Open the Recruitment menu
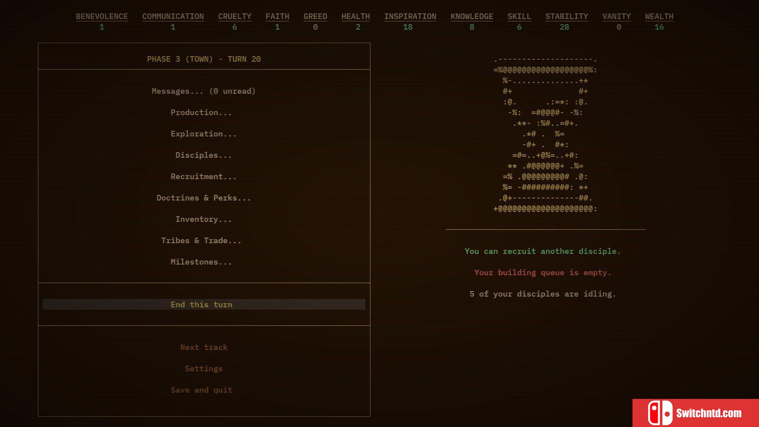This screenshot has width=759, height=427. tap(203, 176)
